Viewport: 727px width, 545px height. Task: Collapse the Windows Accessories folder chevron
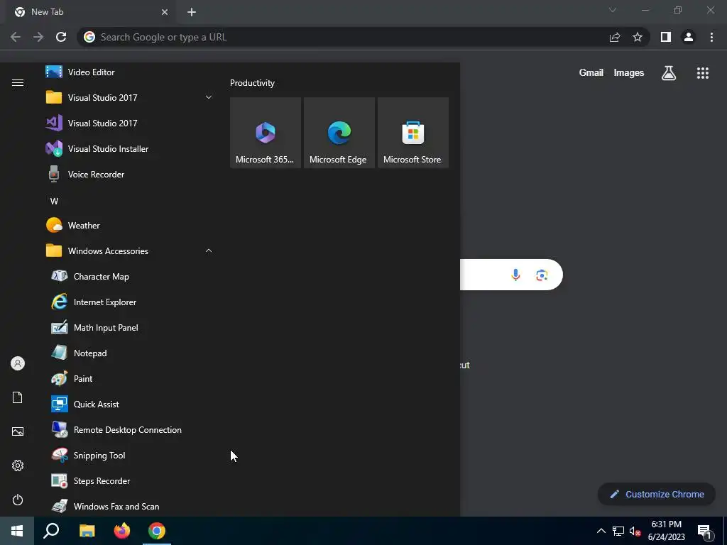coord(209,251)
